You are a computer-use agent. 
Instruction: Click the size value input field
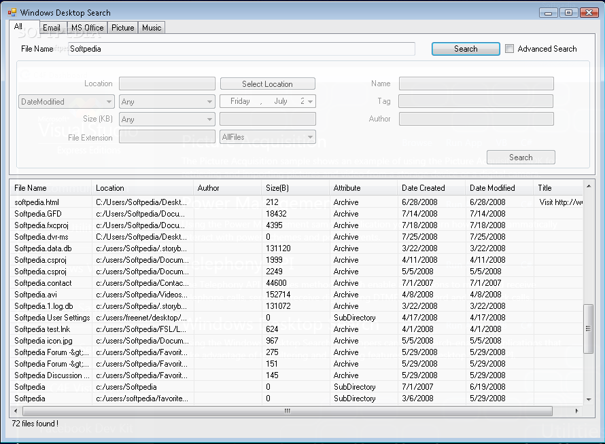coord(268,119)
